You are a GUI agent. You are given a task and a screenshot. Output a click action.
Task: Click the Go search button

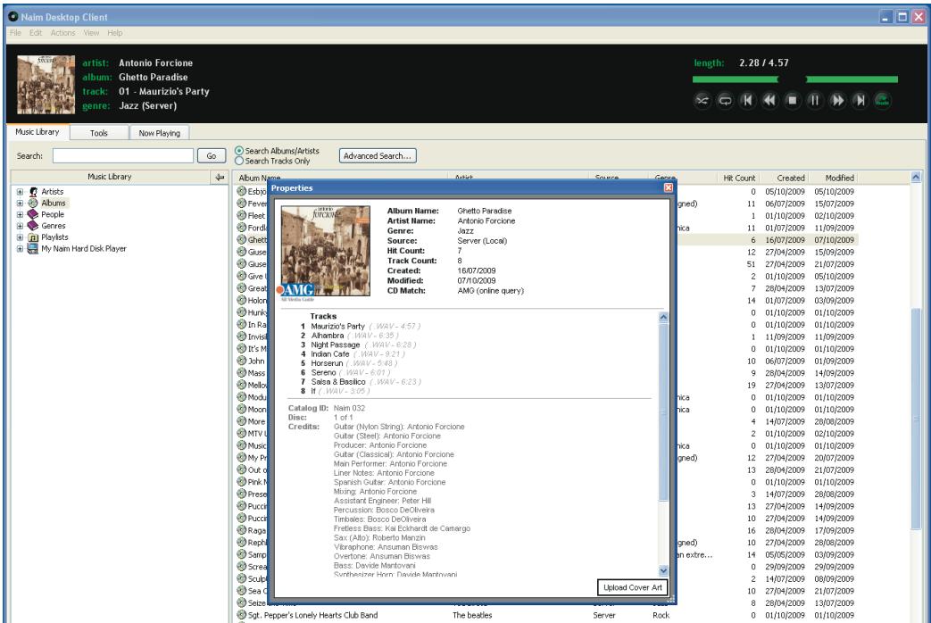click(212, 155)
